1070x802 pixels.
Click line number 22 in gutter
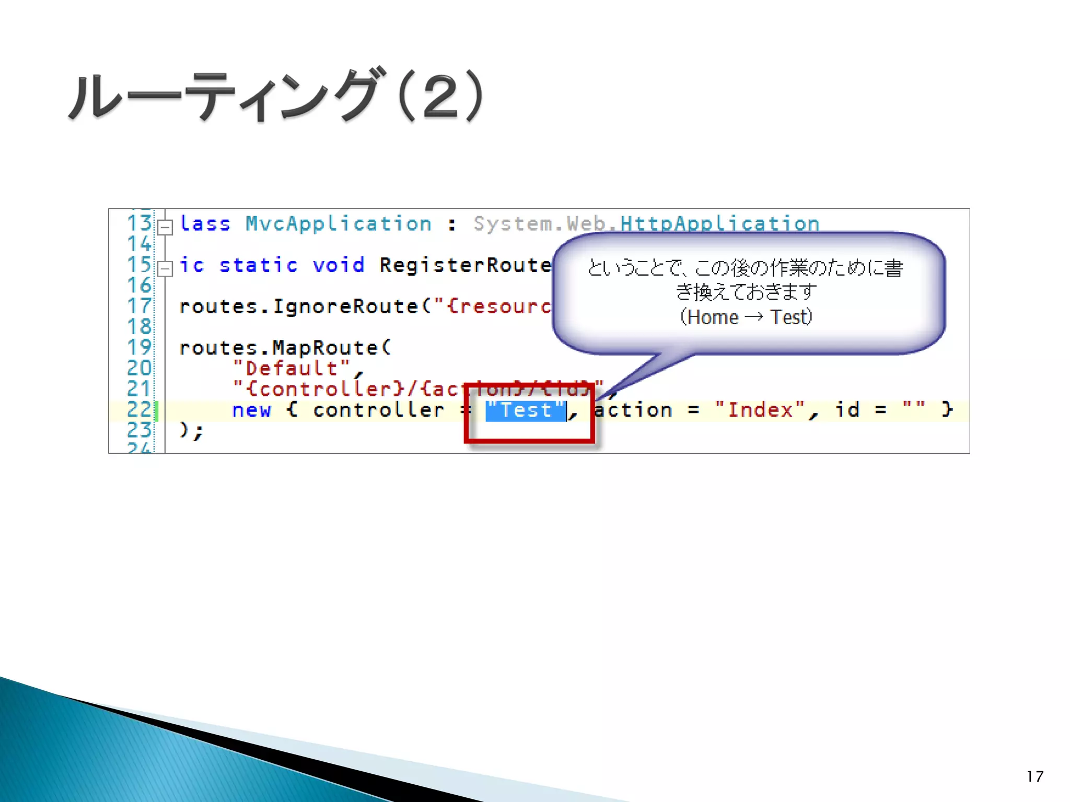(x=139, y=410)
